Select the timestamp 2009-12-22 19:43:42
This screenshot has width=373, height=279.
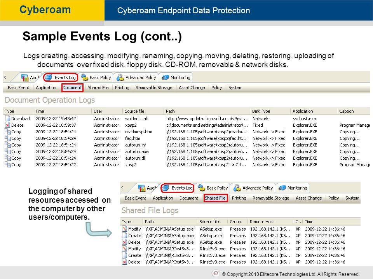[x=56, y=119]
